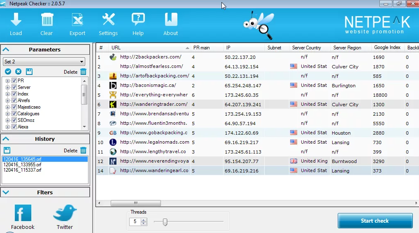Click the http://everything-everywher URL cell

[x=154, y=95]
